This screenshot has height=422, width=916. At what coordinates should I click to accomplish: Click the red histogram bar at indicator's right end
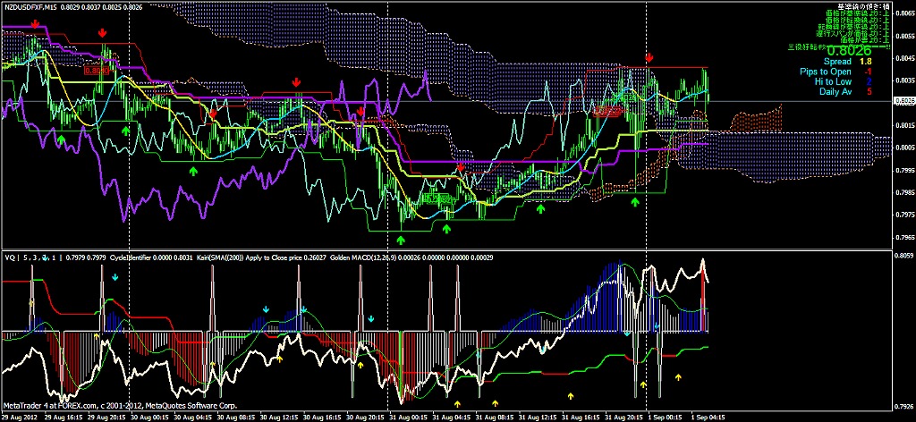pyautogui.click(x=703, y=303)
